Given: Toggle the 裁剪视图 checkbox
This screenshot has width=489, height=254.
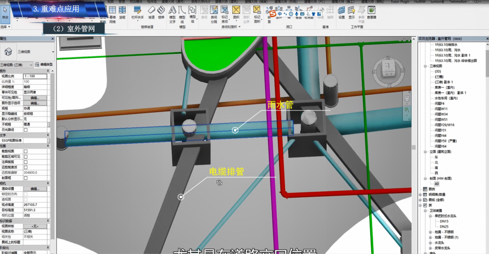Looking at the screenshot, I should [25, 151].
